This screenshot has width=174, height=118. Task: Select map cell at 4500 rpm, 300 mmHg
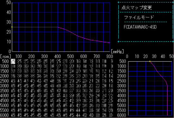46,101
